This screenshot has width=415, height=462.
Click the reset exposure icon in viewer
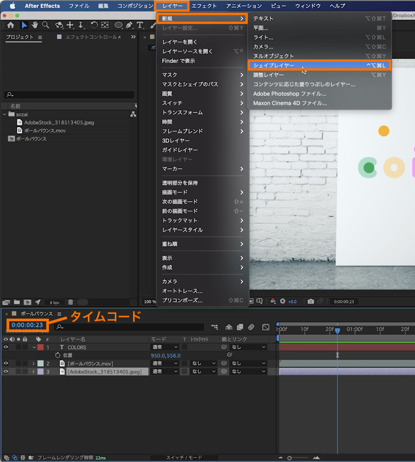click(283, 302)
